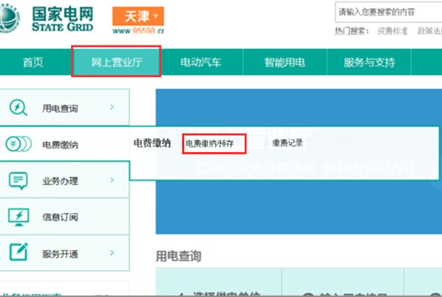
Task: Click the search input field
Action: [x=388, y=12]
